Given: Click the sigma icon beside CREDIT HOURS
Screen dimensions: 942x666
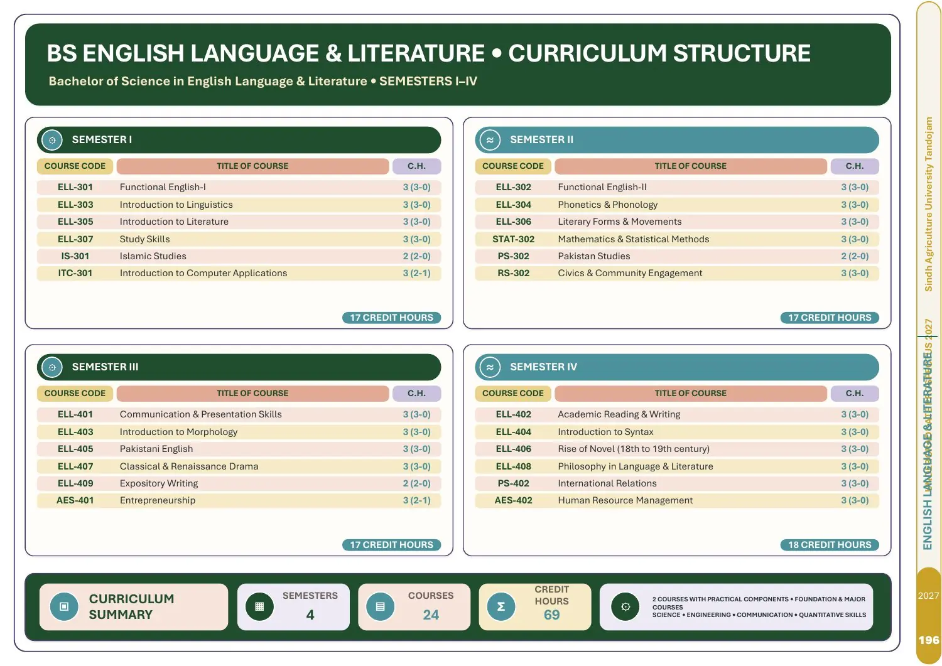Looking at the screenshot, I should [501, 607].
